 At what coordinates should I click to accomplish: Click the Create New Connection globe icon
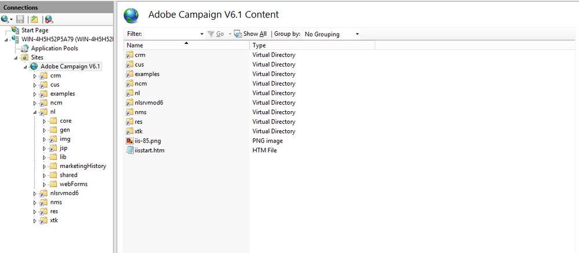(5, 19)
